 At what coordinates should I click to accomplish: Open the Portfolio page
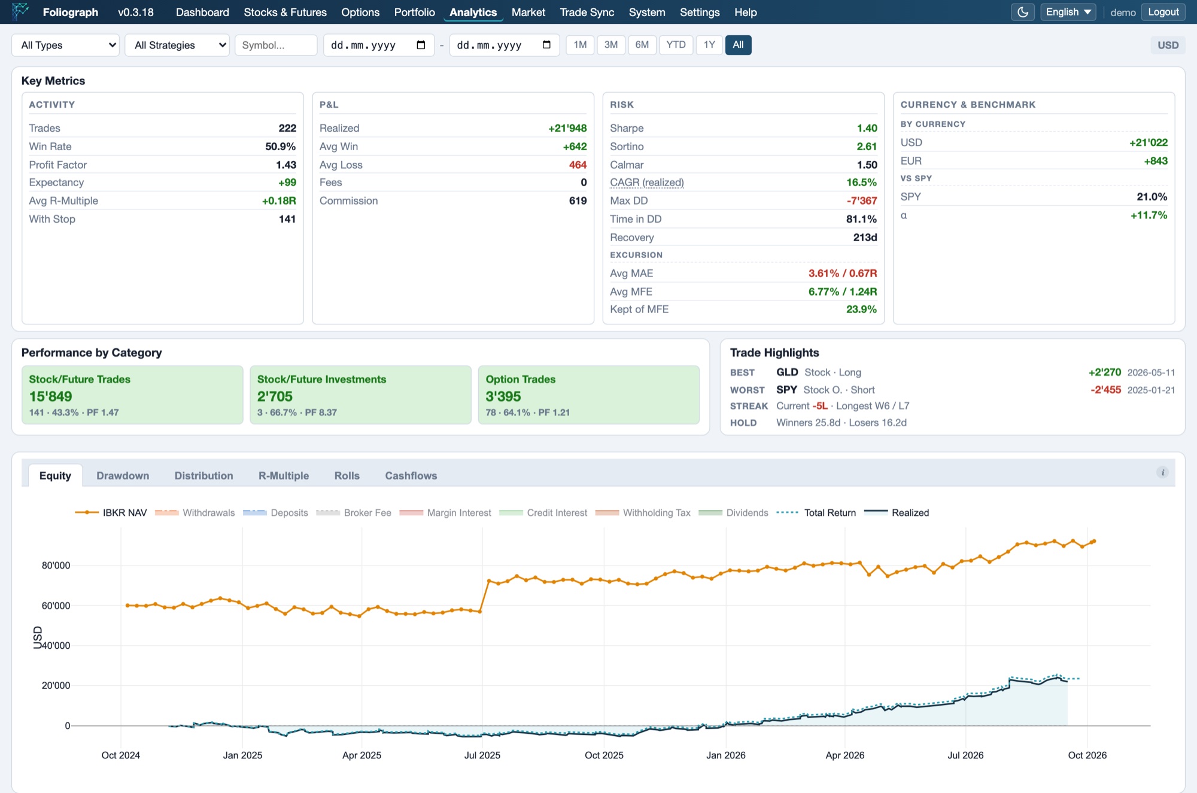pyautogui.click(x=414, y=12)
